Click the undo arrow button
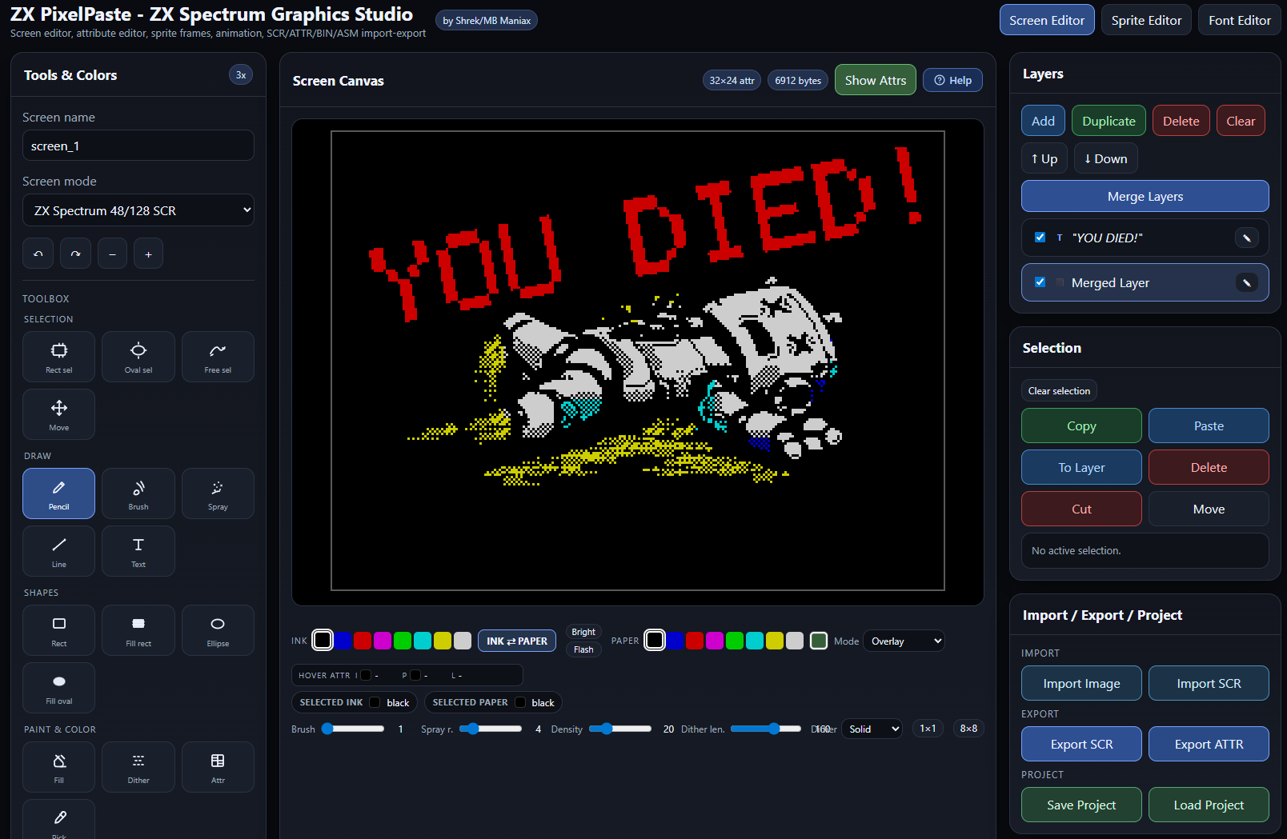This screenshot has width=1287, height=839. pyautogui.click(x=38, y=254)
